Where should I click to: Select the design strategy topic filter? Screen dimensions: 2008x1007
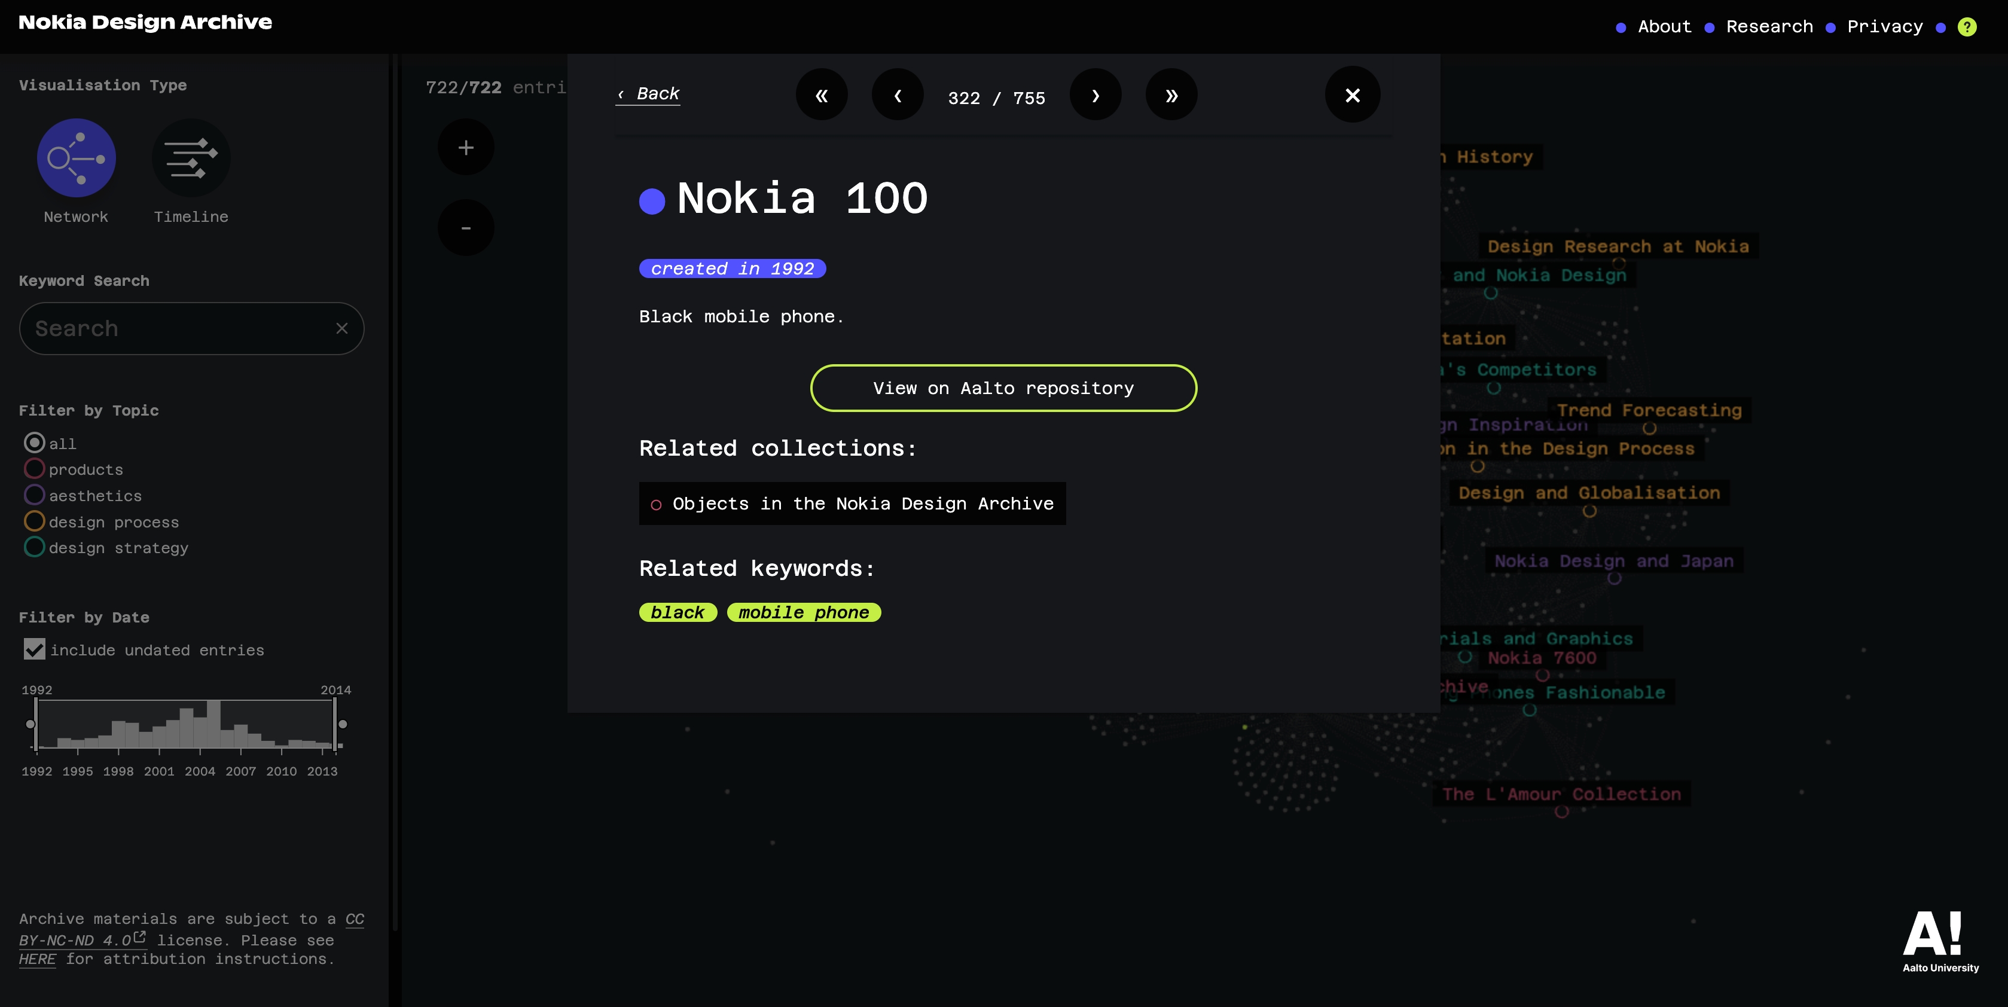coord(34,547)
